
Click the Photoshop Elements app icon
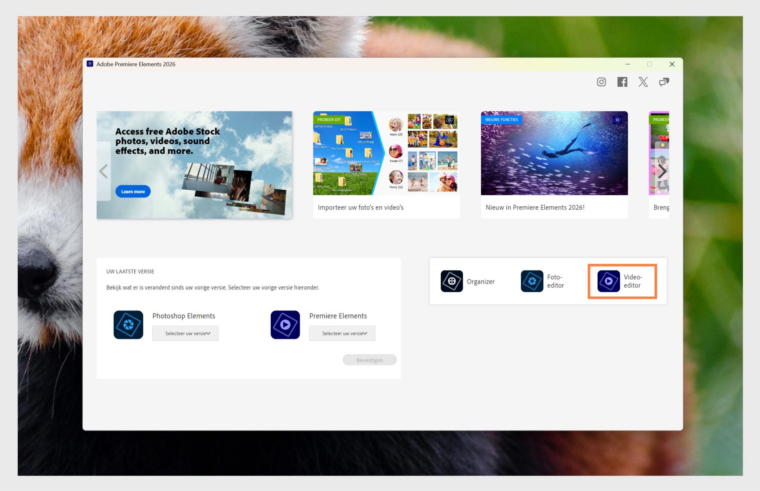pyautogui.click(x=128, y=325)
